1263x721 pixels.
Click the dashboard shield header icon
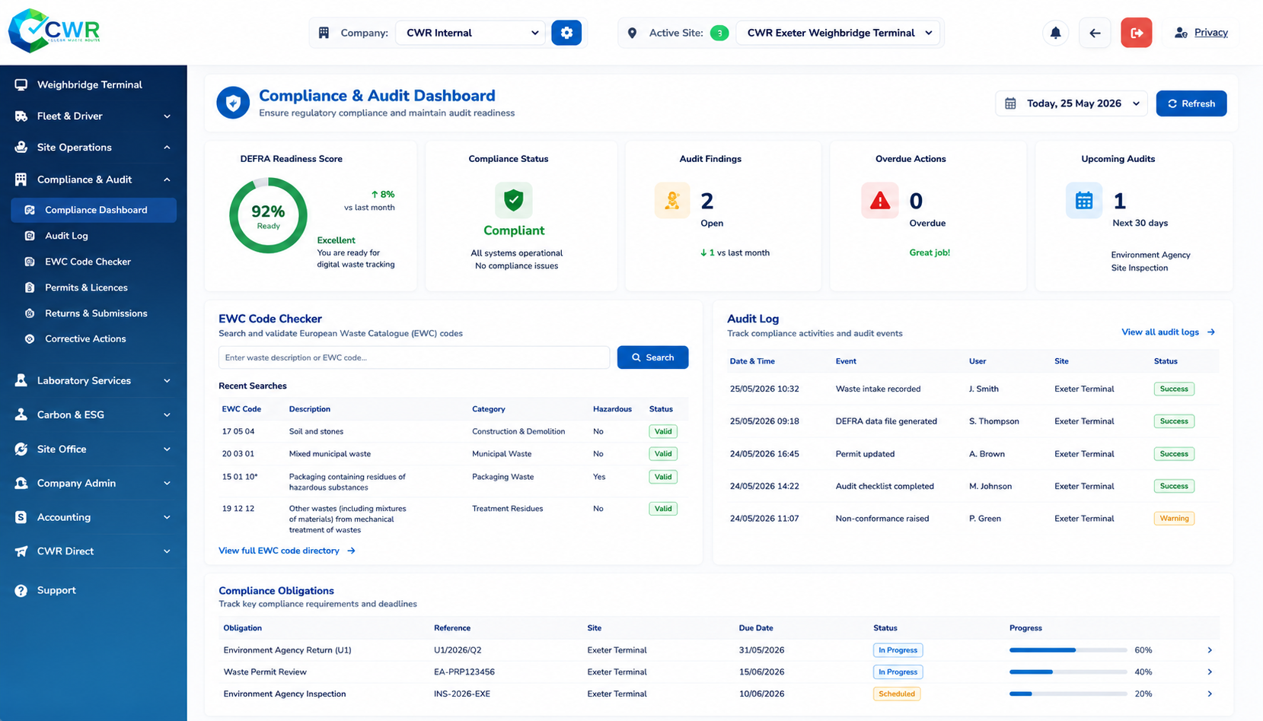[x=233, y=103]
